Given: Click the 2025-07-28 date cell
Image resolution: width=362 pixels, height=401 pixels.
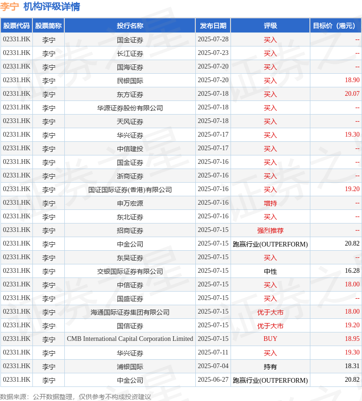Looking at the screenshot, I should coord(213,39).
